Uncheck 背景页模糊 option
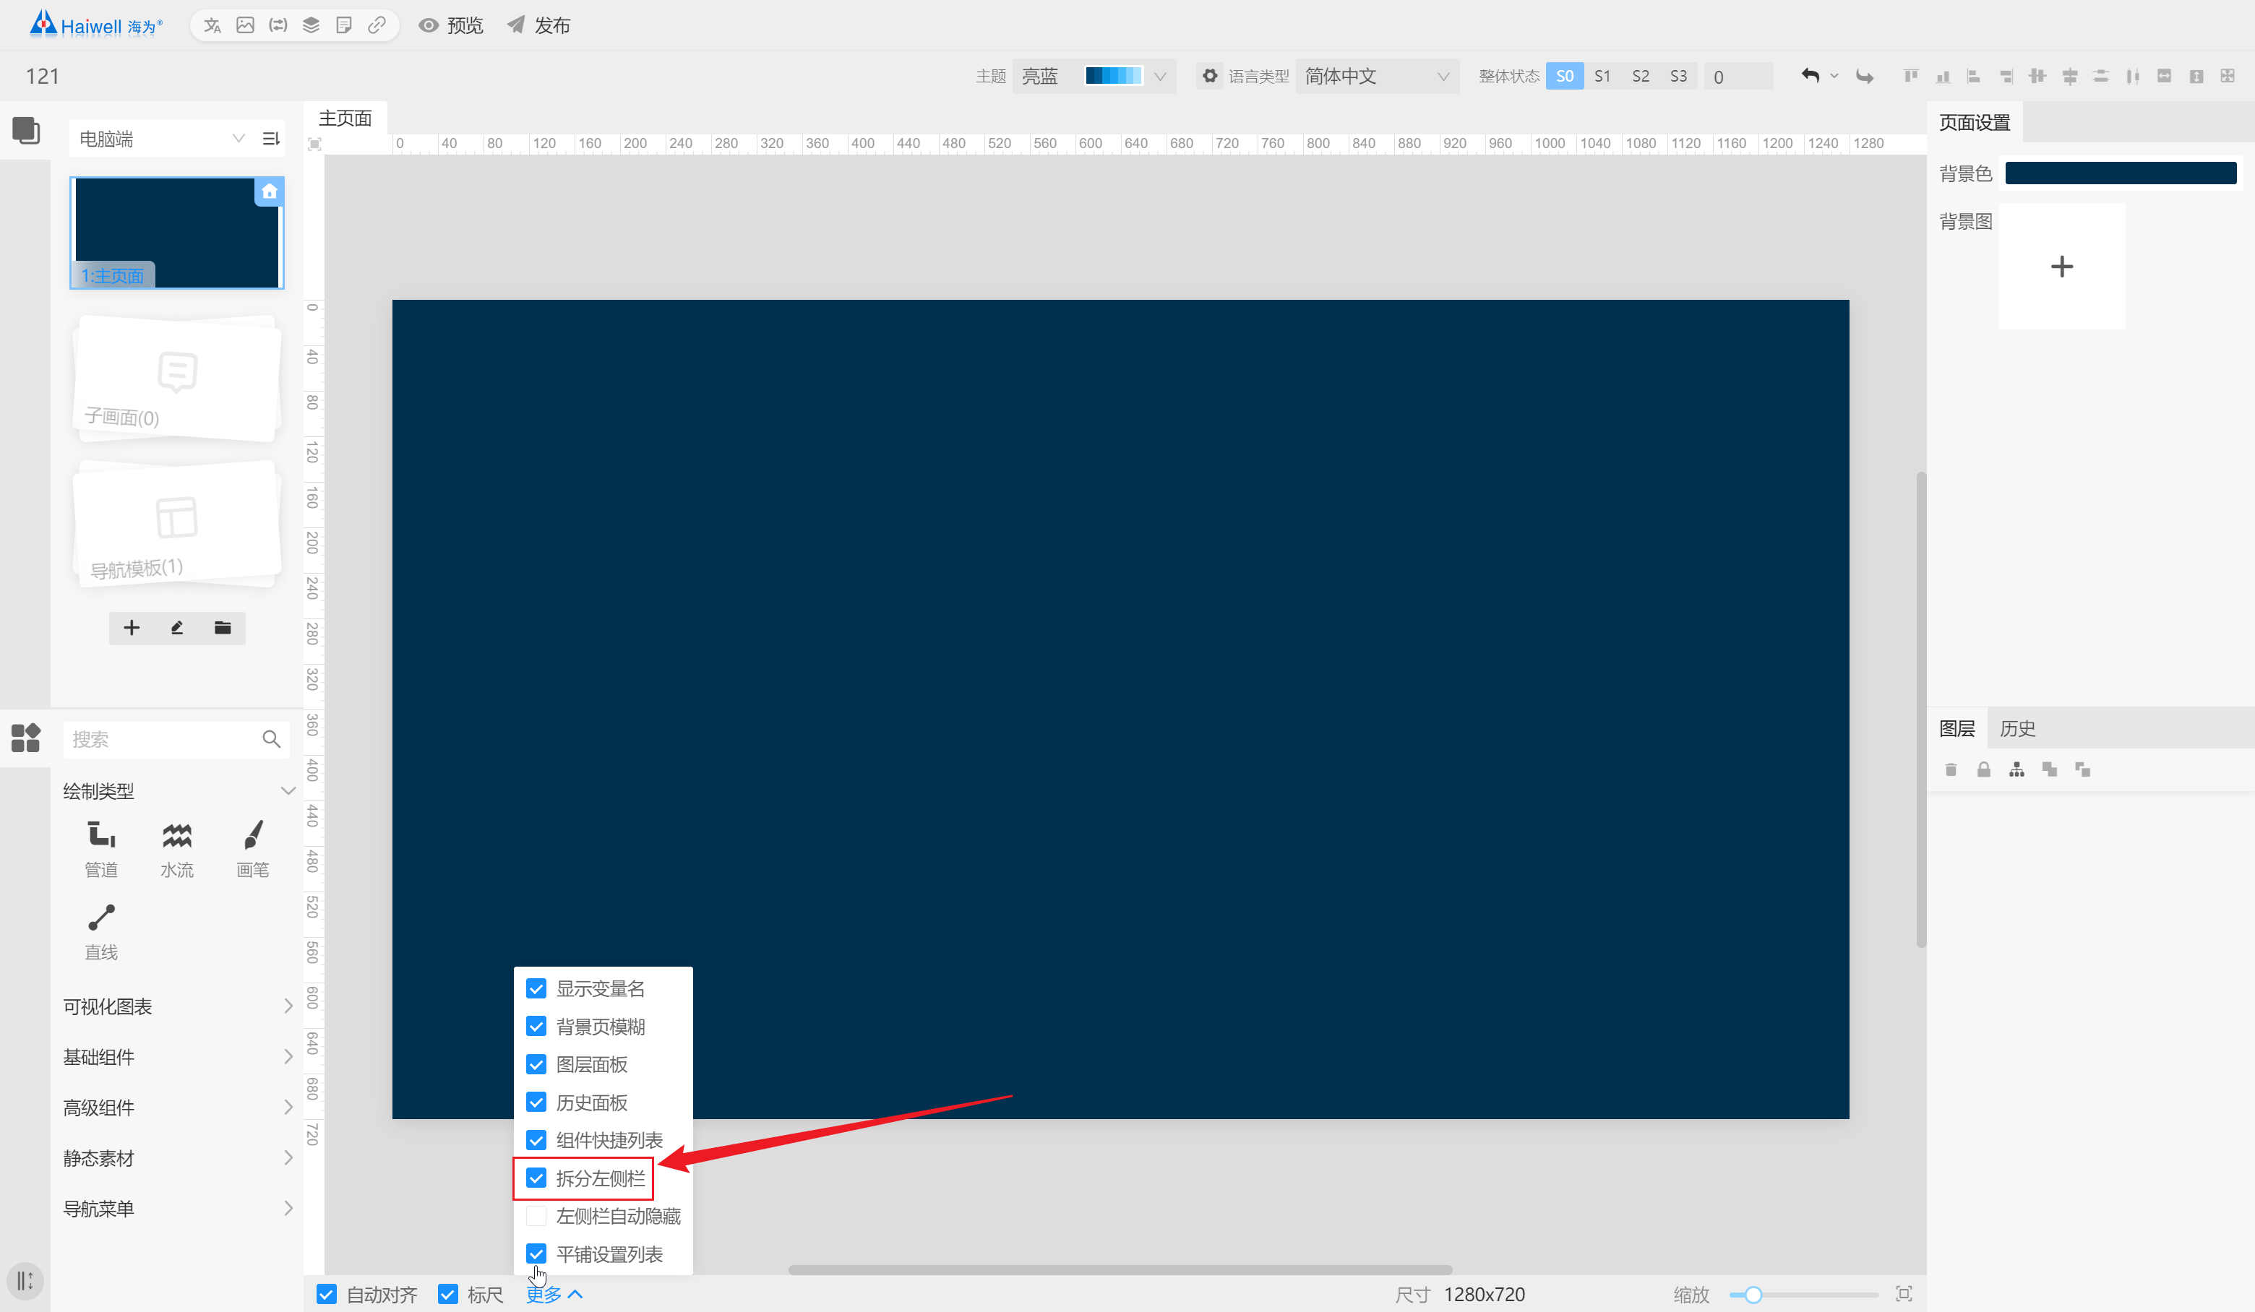 pyautogui.click(x=536, y=1027)
